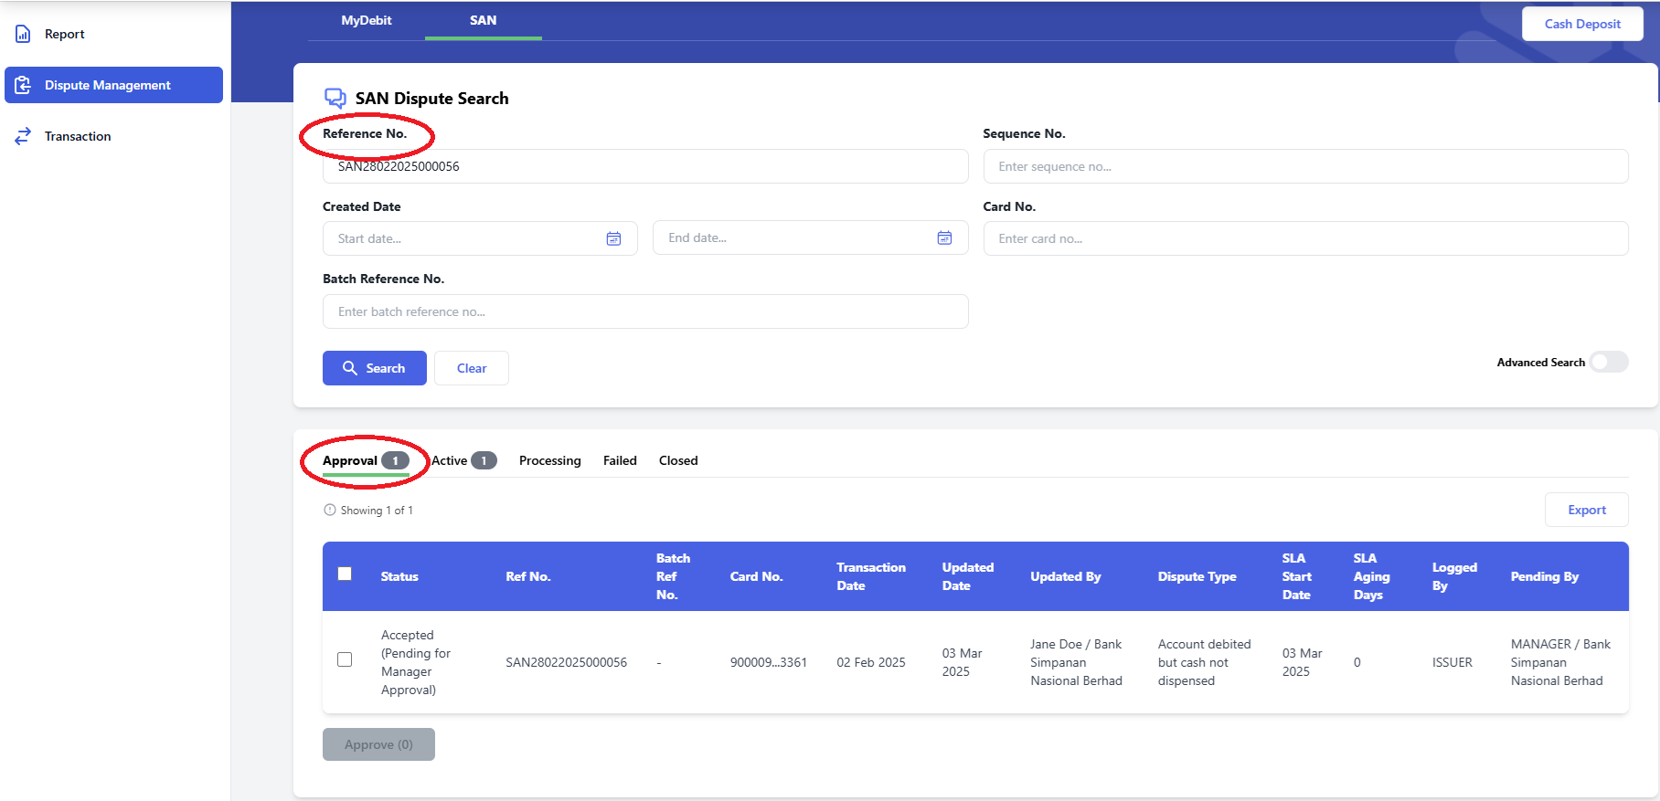Click the Status column header

pyautogui.click(x=399, y=576)
